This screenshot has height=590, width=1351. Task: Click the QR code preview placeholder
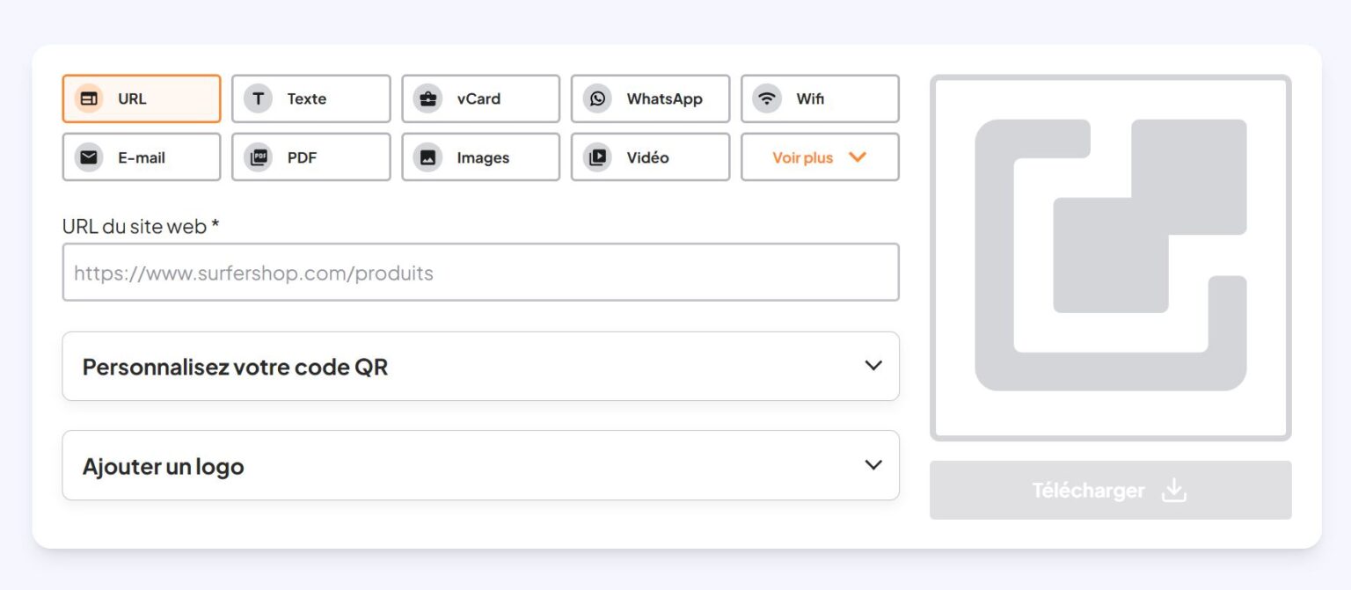(1111, 258)
